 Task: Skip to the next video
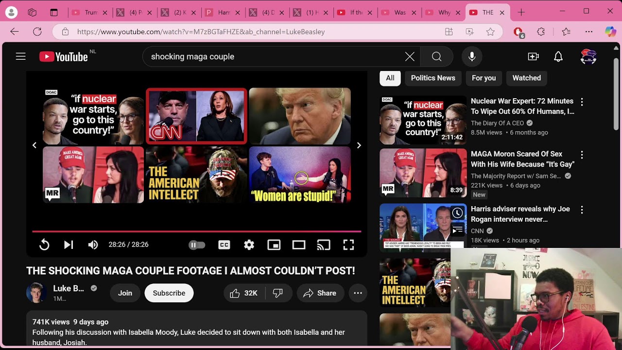point(69,245)
